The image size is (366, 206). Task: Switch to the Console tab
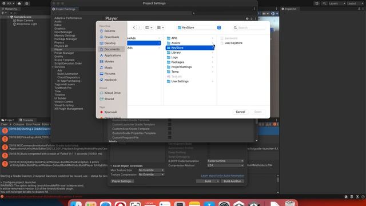coord(26,120)
